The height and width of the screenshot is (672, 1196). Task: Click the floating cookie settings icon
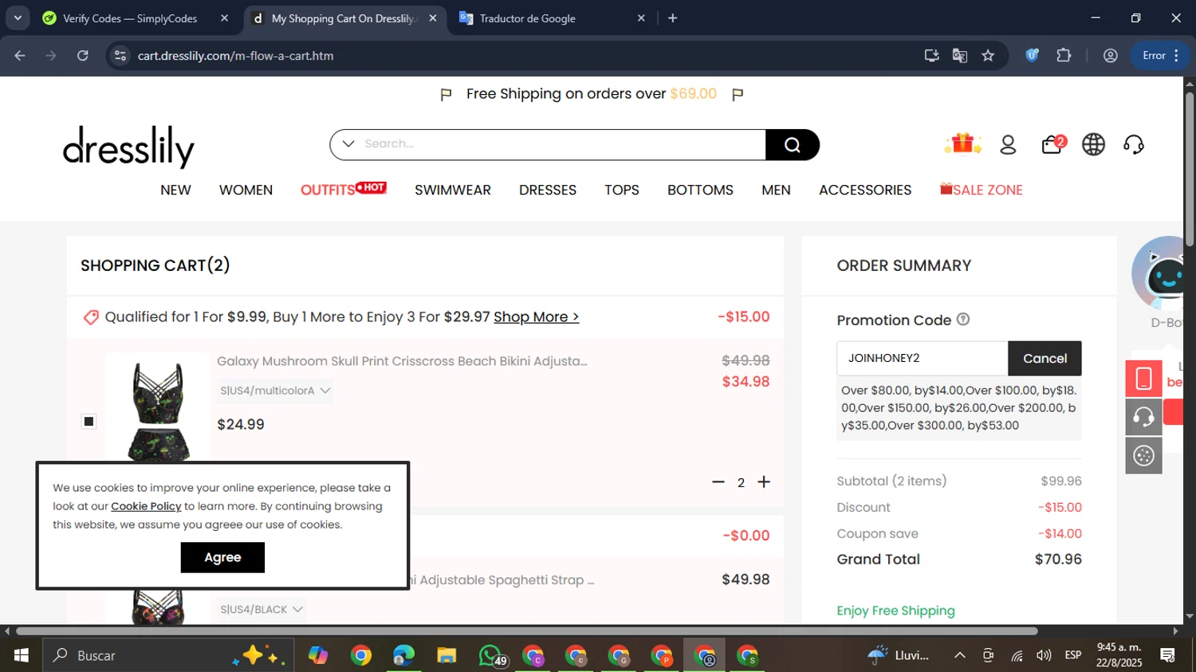(x=1143, y=455)
